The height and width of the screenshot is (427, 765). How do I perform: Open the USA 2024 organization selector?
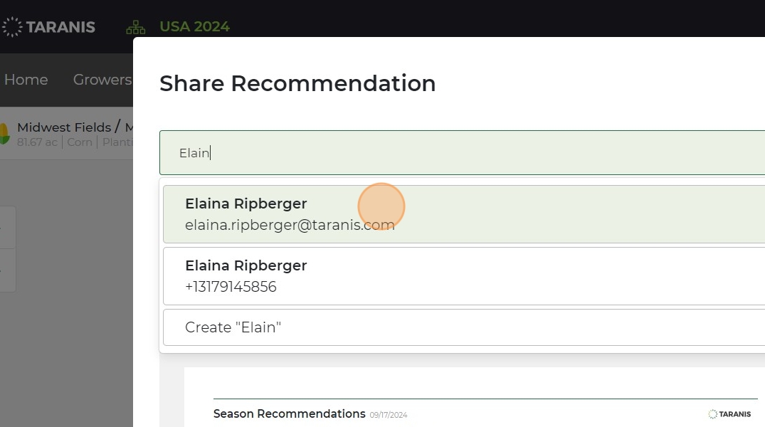194,27
